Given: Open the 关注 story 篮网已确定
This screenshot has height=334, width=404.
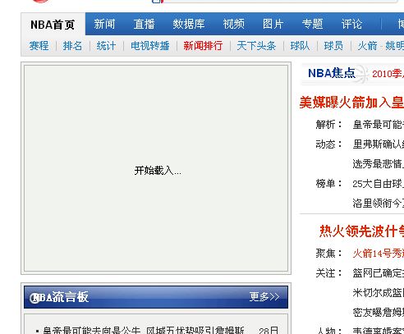Looking at the screenshot, I should coord(379,273).
